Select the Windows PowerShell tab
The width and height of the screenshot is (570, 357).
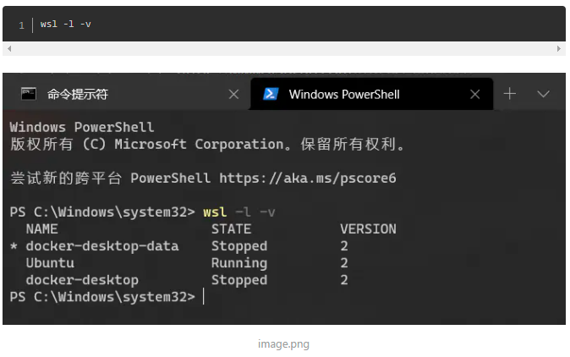point(344,94)
